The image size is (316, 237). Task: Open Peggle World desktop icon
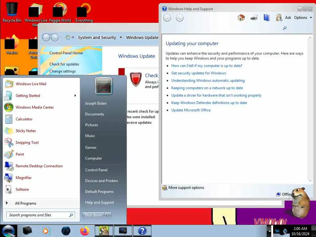click(60, 12)
